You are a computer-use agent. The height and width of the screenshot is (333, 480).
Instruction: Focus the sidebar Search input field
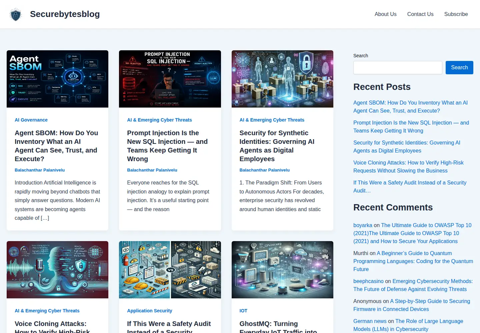(398, 68)
